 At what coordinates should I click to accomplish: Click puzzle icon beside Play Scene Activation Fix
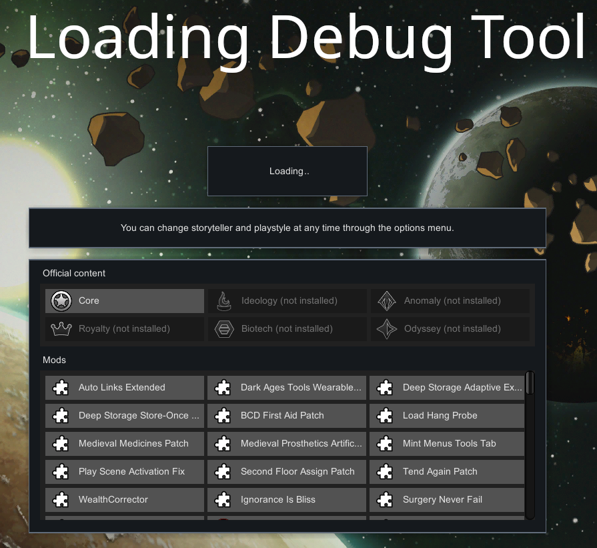[x=61, y=472]
